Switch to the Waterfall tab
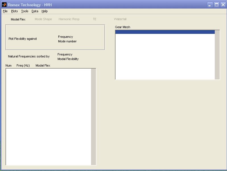Screen dimensions: 227x171 click(120, 19)
